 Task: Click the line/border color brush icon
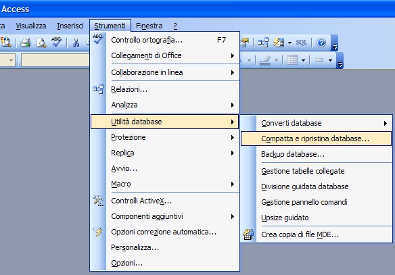pyautogui.click(x=264, y=60)
